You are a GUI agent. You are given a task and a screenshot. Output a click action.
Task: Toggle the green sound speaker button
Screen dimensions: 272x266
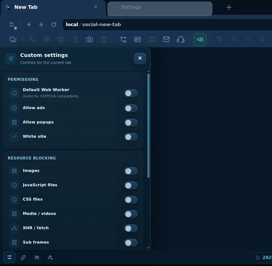(200, 40)
